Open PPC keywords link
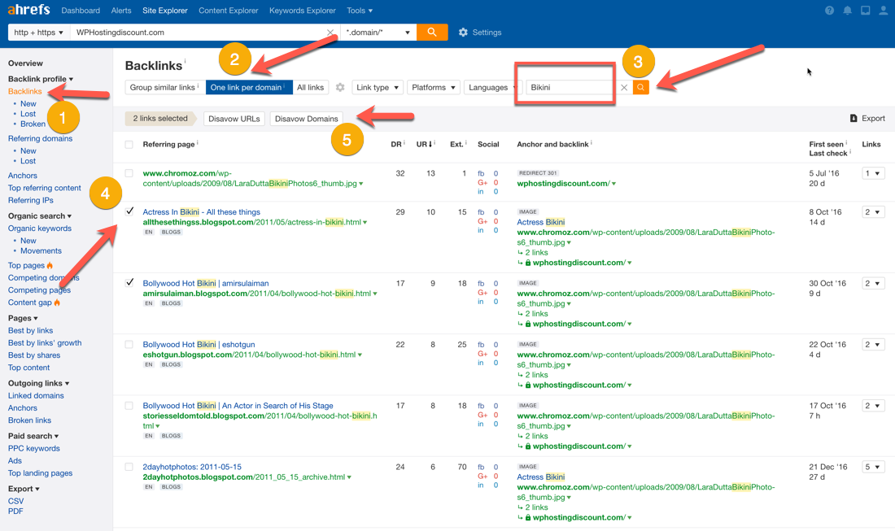 (x=33, y=448)
